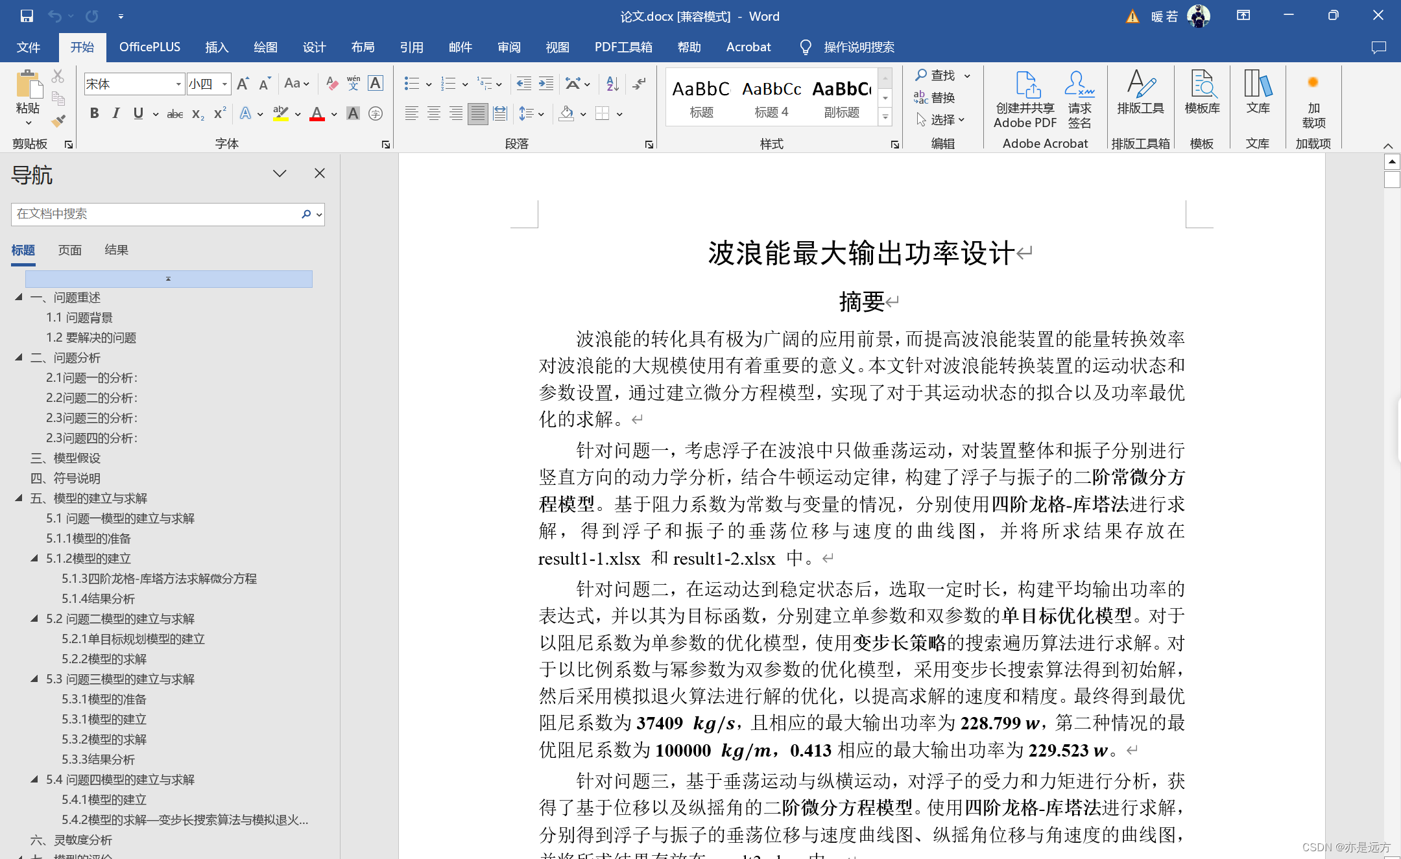
Task: Click the Sort paragraphs A-Z icon
Action: (612, 83)
